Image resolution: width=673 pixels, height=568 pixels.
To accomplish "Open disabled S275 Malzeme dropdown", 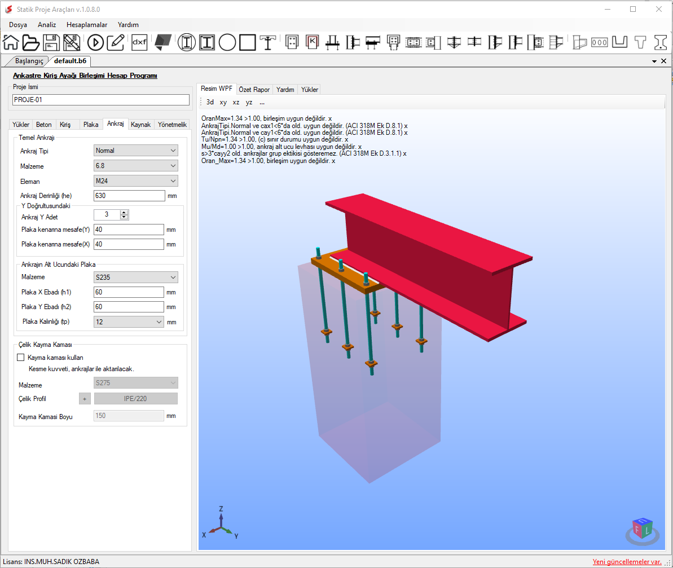I will [135, 382].
